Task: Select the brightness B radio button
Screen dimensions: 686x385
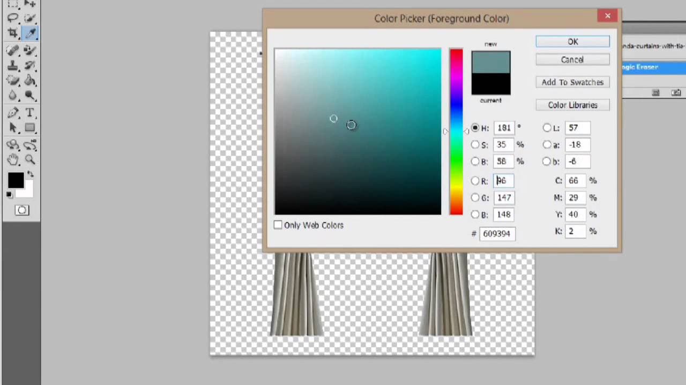Action: click(x=475, y=161)
